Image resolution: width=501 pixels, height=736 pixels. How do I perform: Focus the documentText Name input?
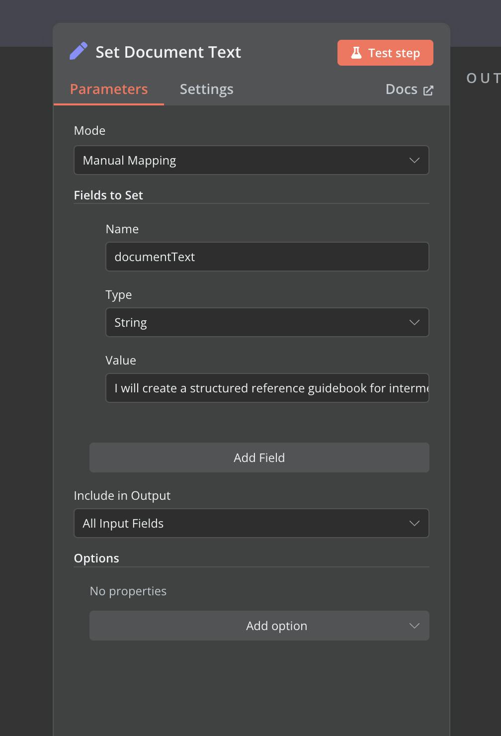point(267,257)
